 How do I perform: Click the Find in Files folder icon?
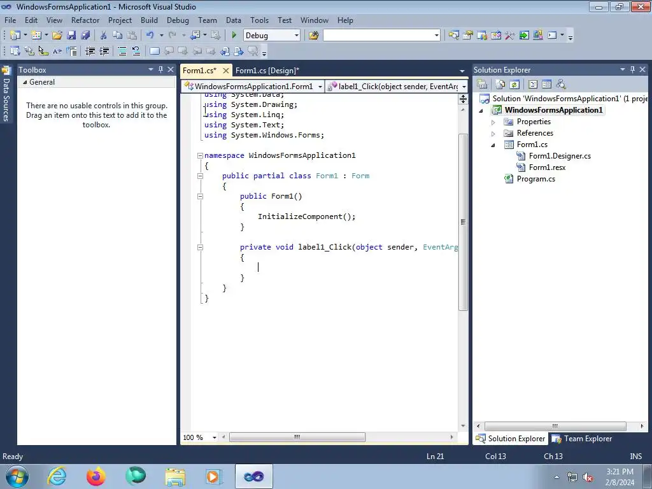[313, 36]
